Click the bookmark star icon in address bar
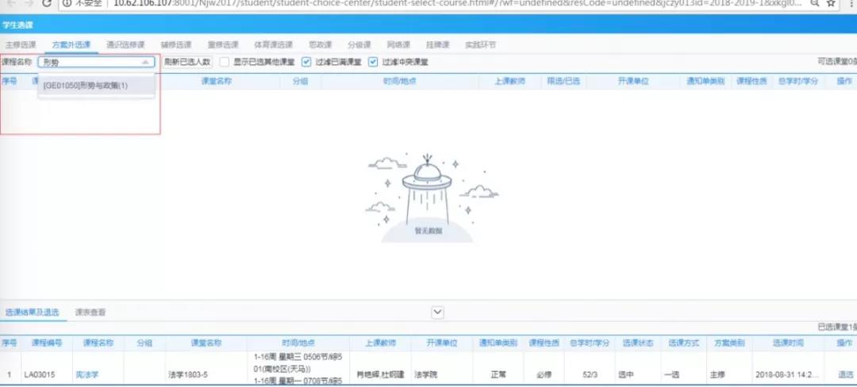This screenshot has height=387, width=857. point(831,3)
